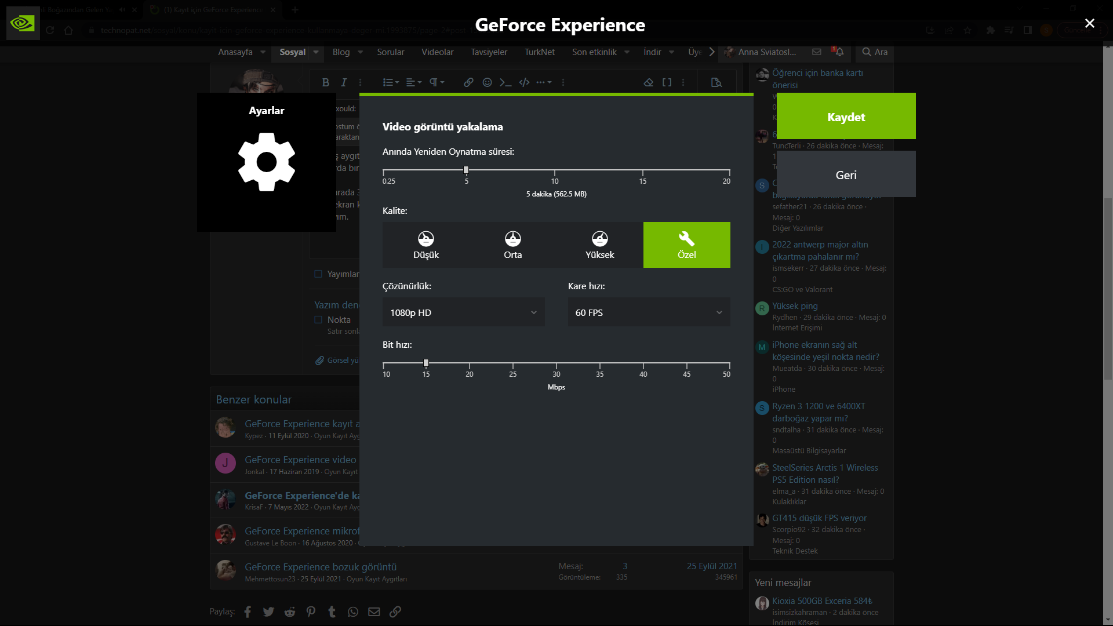Select the Düşük quality preset

(426, 245)
